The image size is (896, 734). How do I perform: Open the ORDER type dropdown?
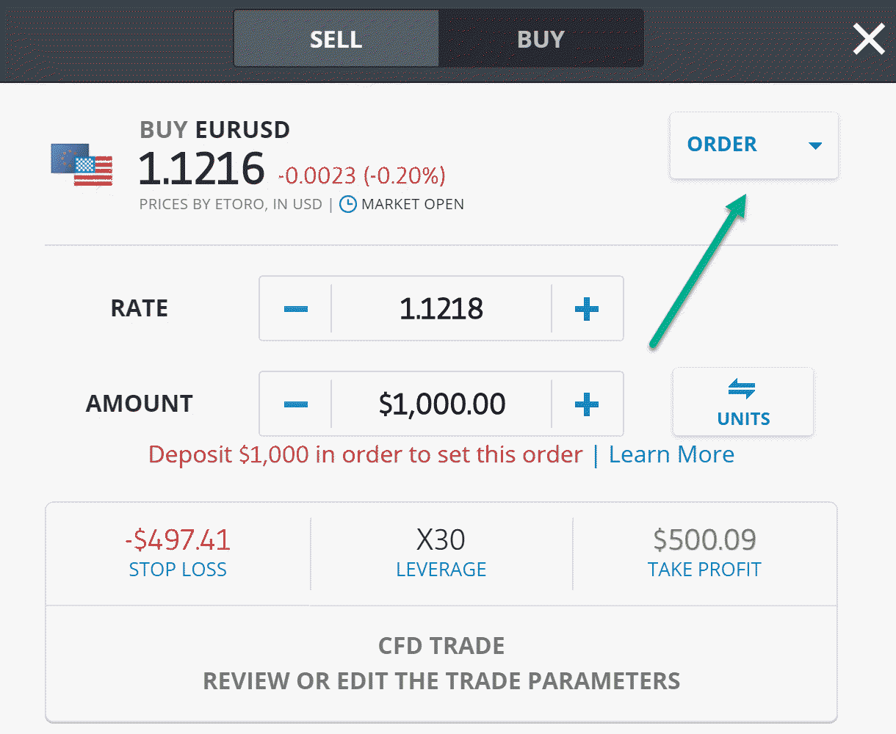(754, 145)
